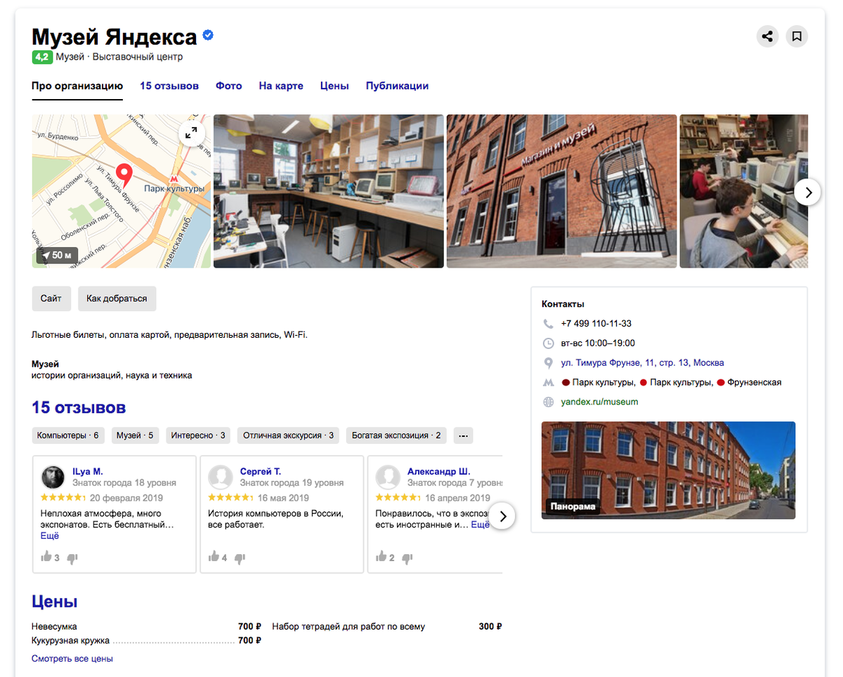Viewport: 843px width, 677px height.
Task: Open the Публикации tab
Action: 397,86
